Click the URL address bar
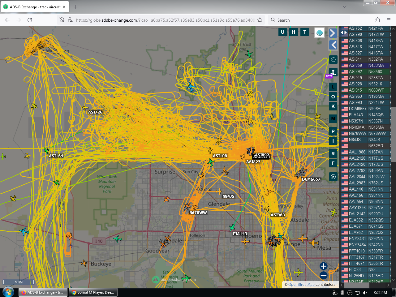 pyautogui.click(x=165, y=20)
